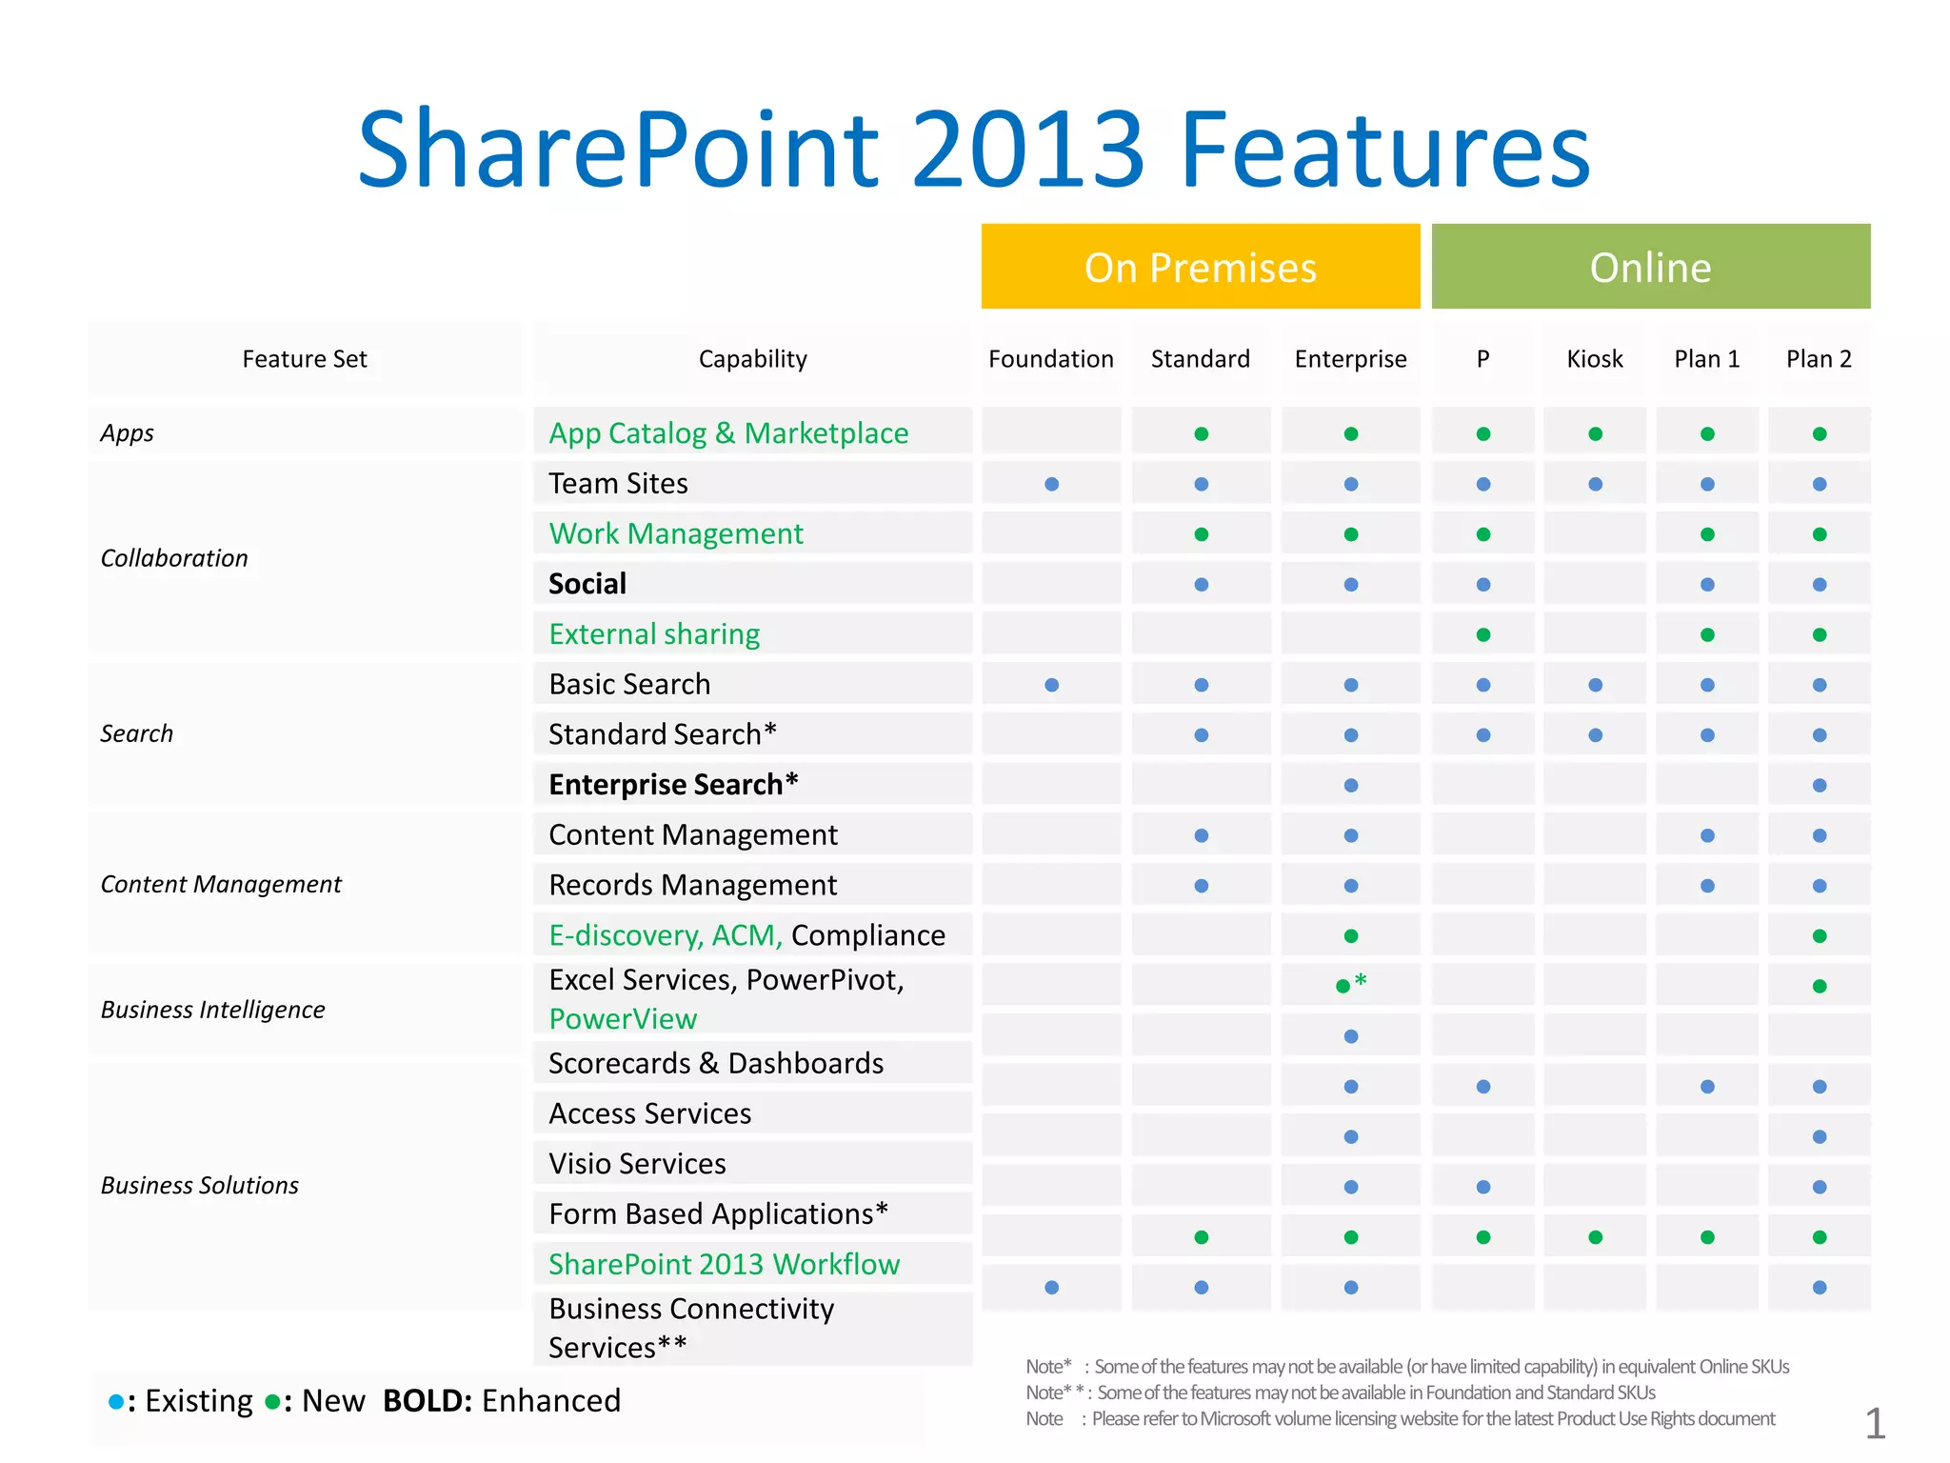Click the green dot with asterisk under Enterprise
The height and width of the screenshot is (1463, 1950).
point(1343,986)
